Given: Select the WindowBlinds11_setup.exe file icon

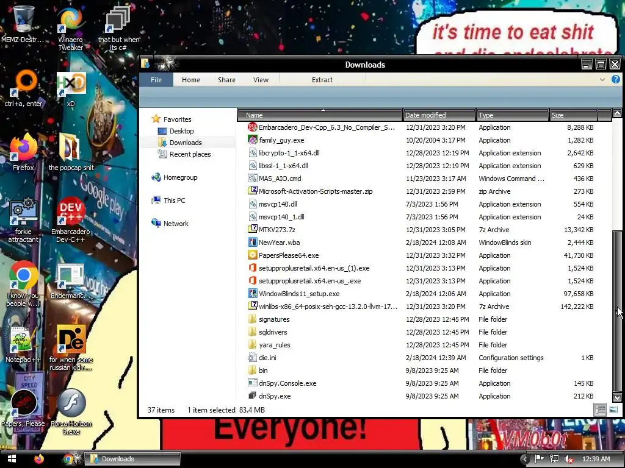Looking at the screenshot, I should pos(252,294).
